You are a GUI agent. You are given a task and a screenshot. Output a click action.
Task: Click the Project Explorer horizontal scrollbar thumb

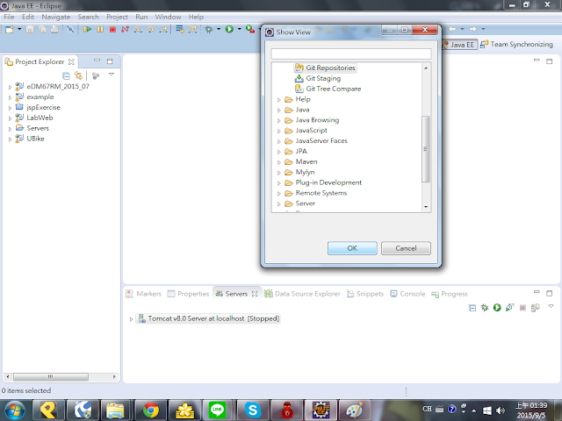pos(51,376)
